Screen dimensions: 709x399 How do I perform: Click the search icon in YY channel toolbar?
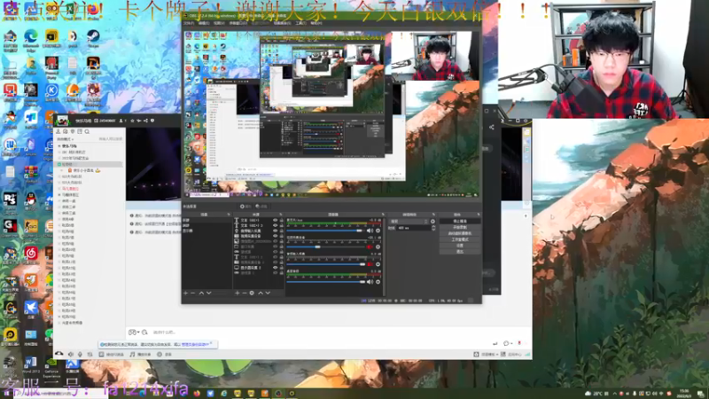[87, 131]
